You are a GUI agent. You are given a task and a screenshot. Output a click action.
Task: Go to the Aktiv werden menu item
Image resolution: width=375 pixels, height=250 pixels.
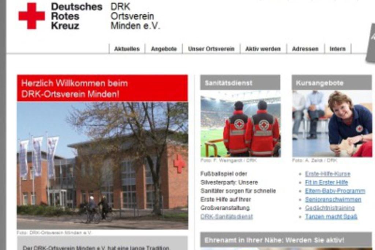[x=263, y=49]
